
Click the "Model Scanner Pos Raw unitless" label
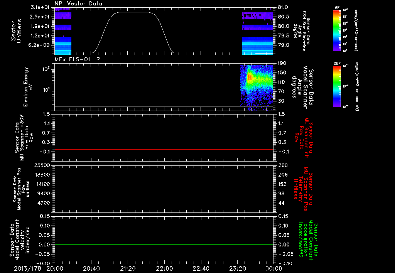pos(21,189)
